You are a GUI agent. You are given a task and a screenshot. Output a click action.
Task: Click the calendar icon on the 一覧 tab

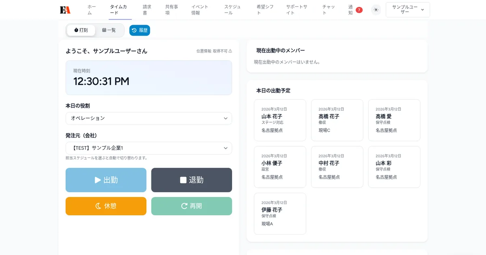pos(104,30)
